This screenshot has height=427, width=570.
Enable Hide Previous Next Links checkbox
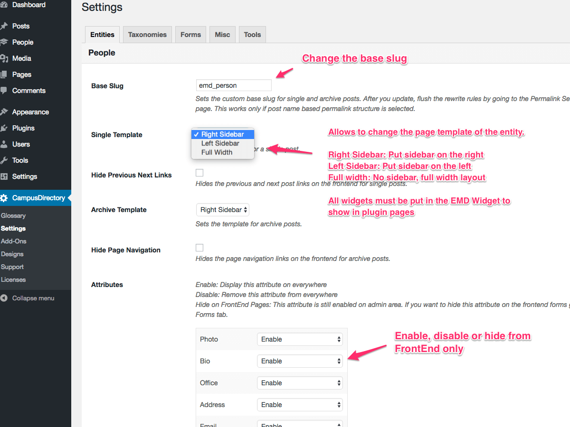pyautogui.click(x=199, y=173)
